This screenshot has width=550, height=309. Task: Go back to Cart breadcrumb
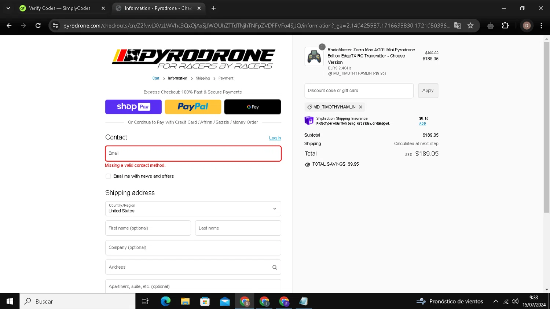tap(156, 78)
